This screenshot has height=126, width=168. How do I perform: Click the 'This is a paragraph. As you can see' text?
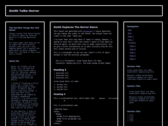click(x=82, y=54)
